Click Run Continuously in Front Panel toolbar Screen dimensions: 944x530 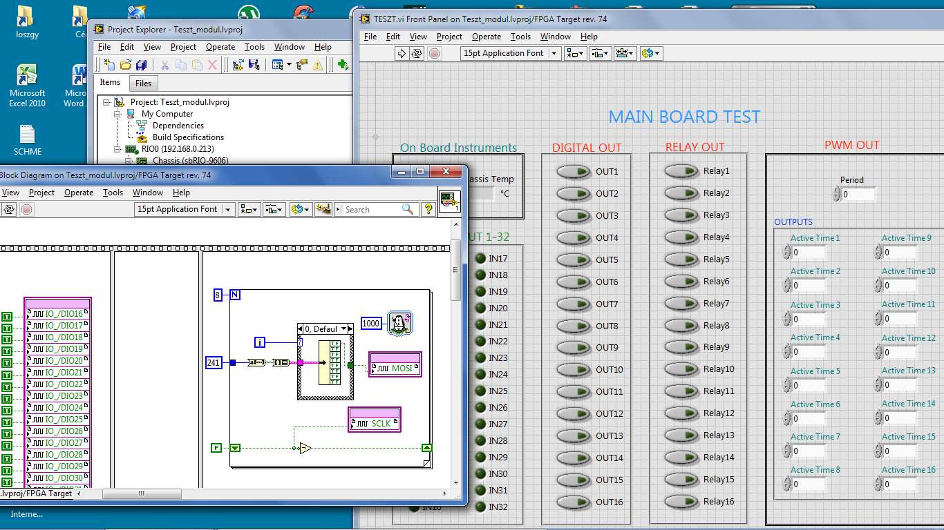pos(417,53)
